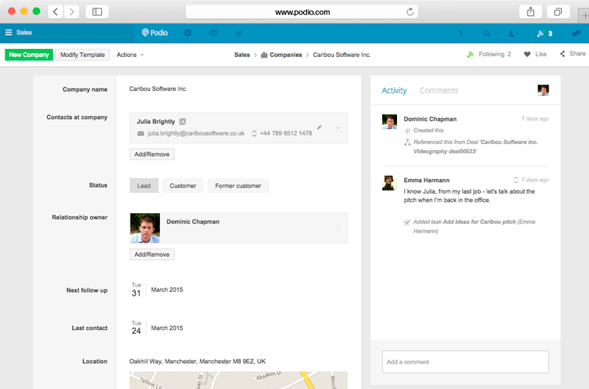Set status to Customer

tap(183, 186)
